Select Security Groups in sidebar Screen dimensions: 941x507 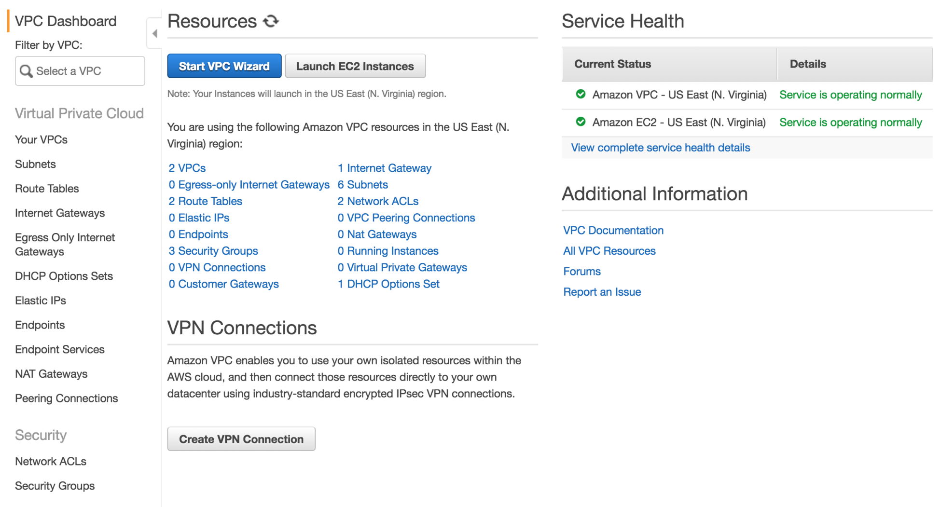(55, 486)
